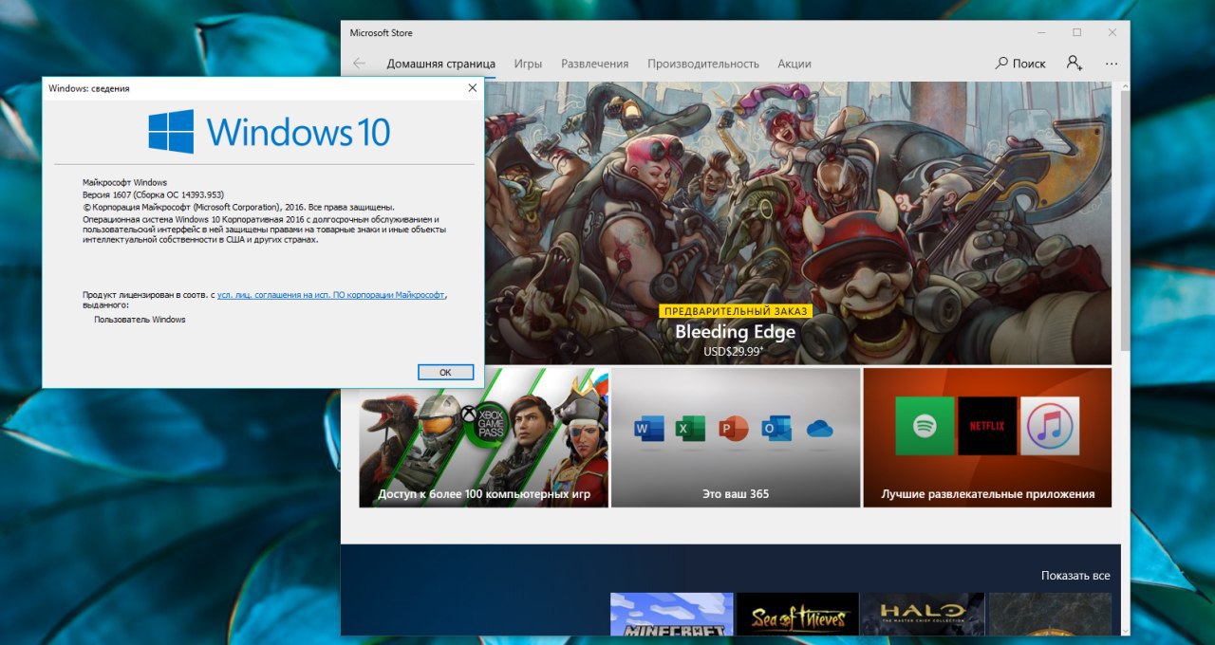Click the Netflix icon
1215x645 pixels.
click(987, 426)
